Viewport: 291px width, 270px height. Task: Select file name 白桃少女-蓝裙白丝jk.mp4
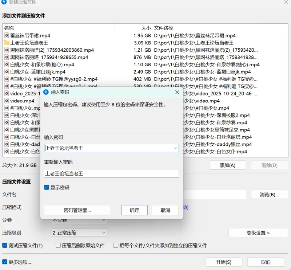[x=38, y=71]
